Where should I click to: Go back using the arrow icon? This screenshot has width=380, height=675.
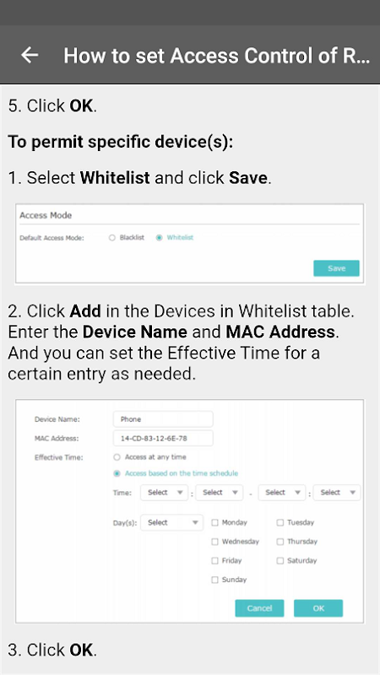(30, 55)
